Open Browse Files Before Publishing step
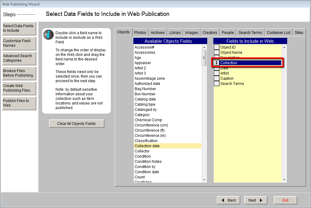The width and height of the screenshot is (311, 208). point(19,73)
